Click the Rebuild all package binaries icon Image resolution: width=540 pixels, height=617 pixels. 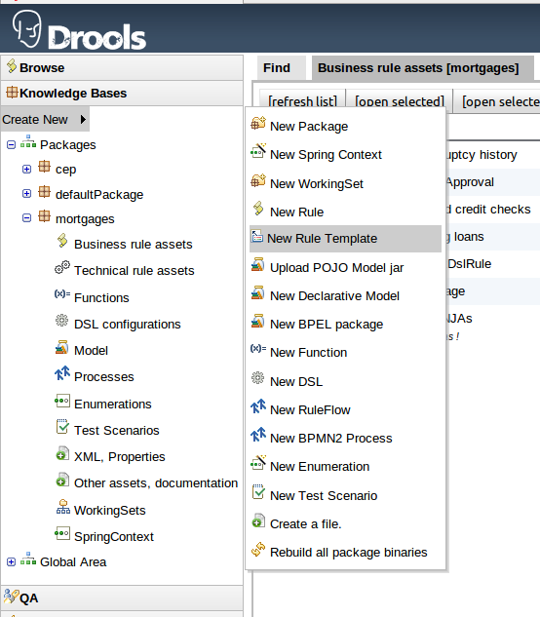[258, 550]
